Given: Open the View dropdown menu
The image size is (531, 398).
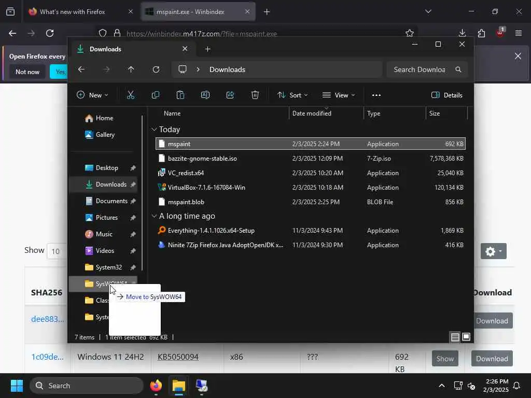Looking at the screenshot, I should (x=338, y=95).
